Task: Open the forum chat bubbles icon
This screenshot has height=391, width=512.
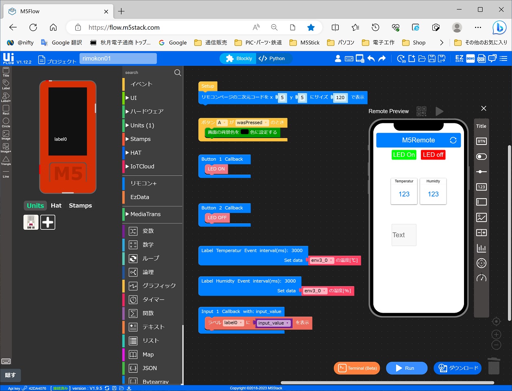Action: pos(492,58)
